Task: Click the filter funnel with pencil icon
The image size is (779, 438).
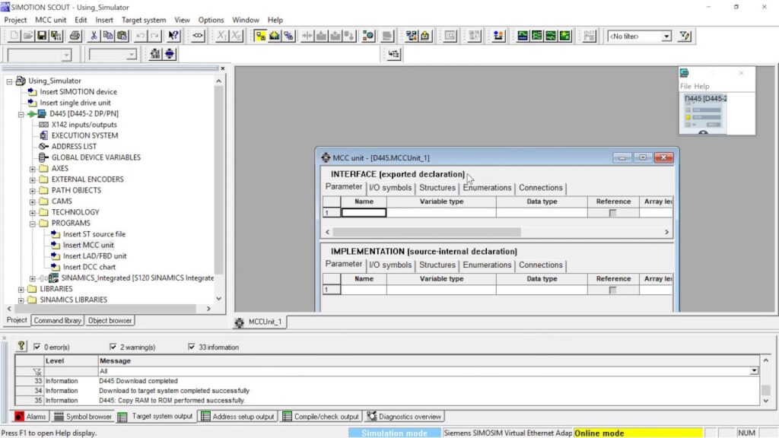Action: 685,36
